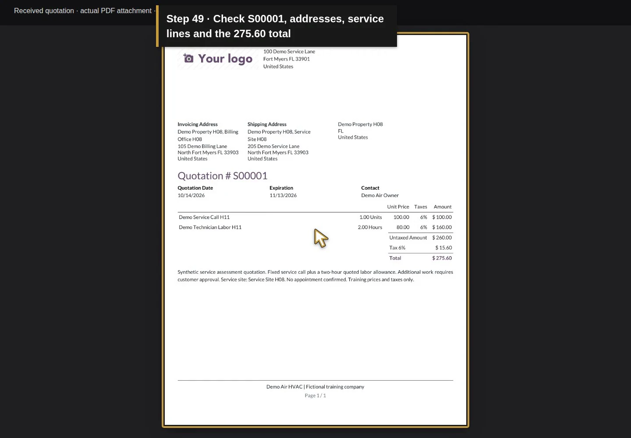Click the "Synthetic service assessment quotation" terms paragraph
This screenshot has width=631, height=438.
[315, 276]
